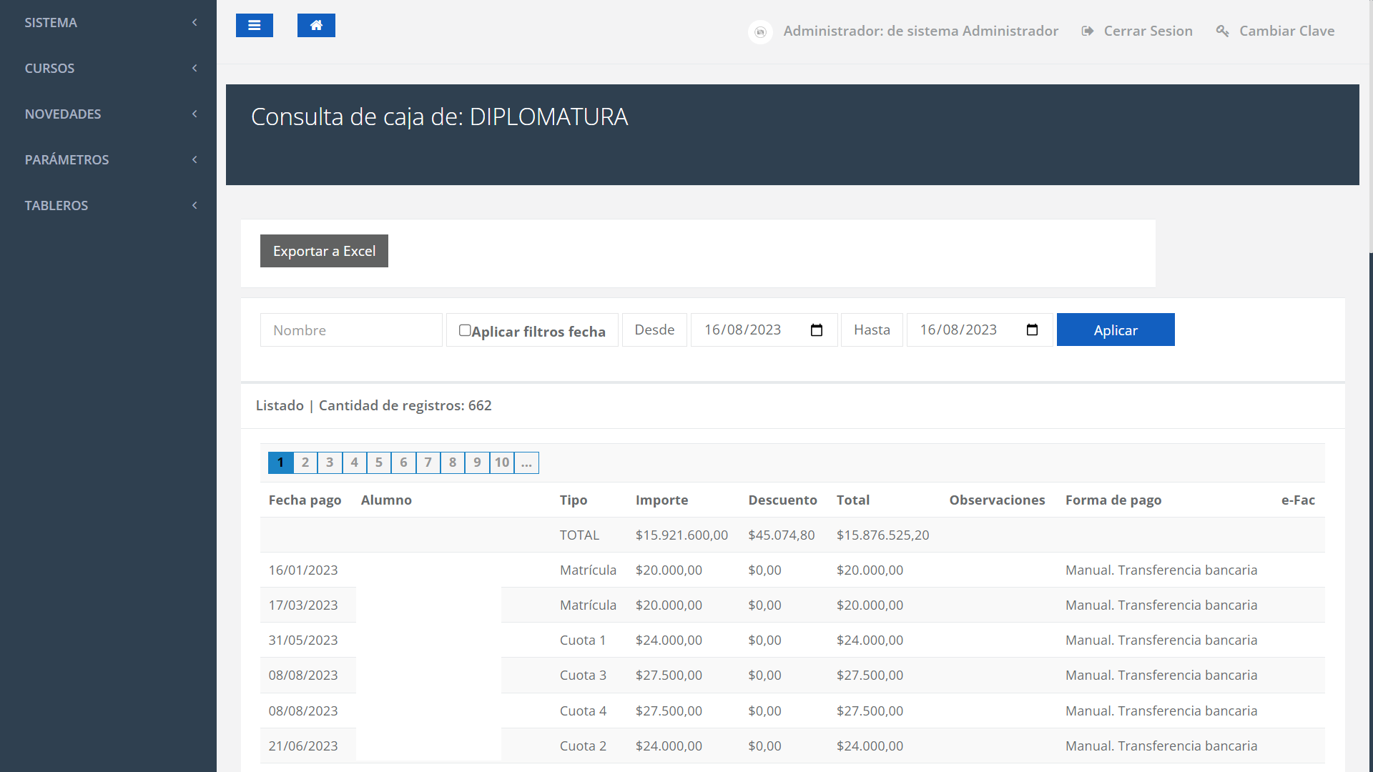Go to home via house icon

point(316,26)
